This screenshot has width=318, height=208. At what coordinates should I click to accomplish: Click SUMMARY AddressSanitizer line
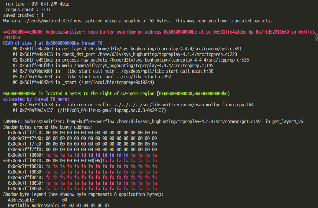[153, 121]
